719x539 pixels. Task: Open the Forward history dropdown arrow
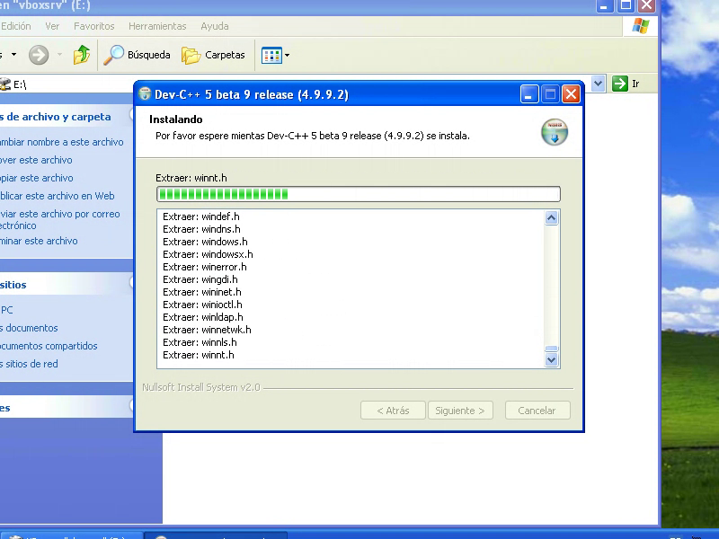[59, 55]
